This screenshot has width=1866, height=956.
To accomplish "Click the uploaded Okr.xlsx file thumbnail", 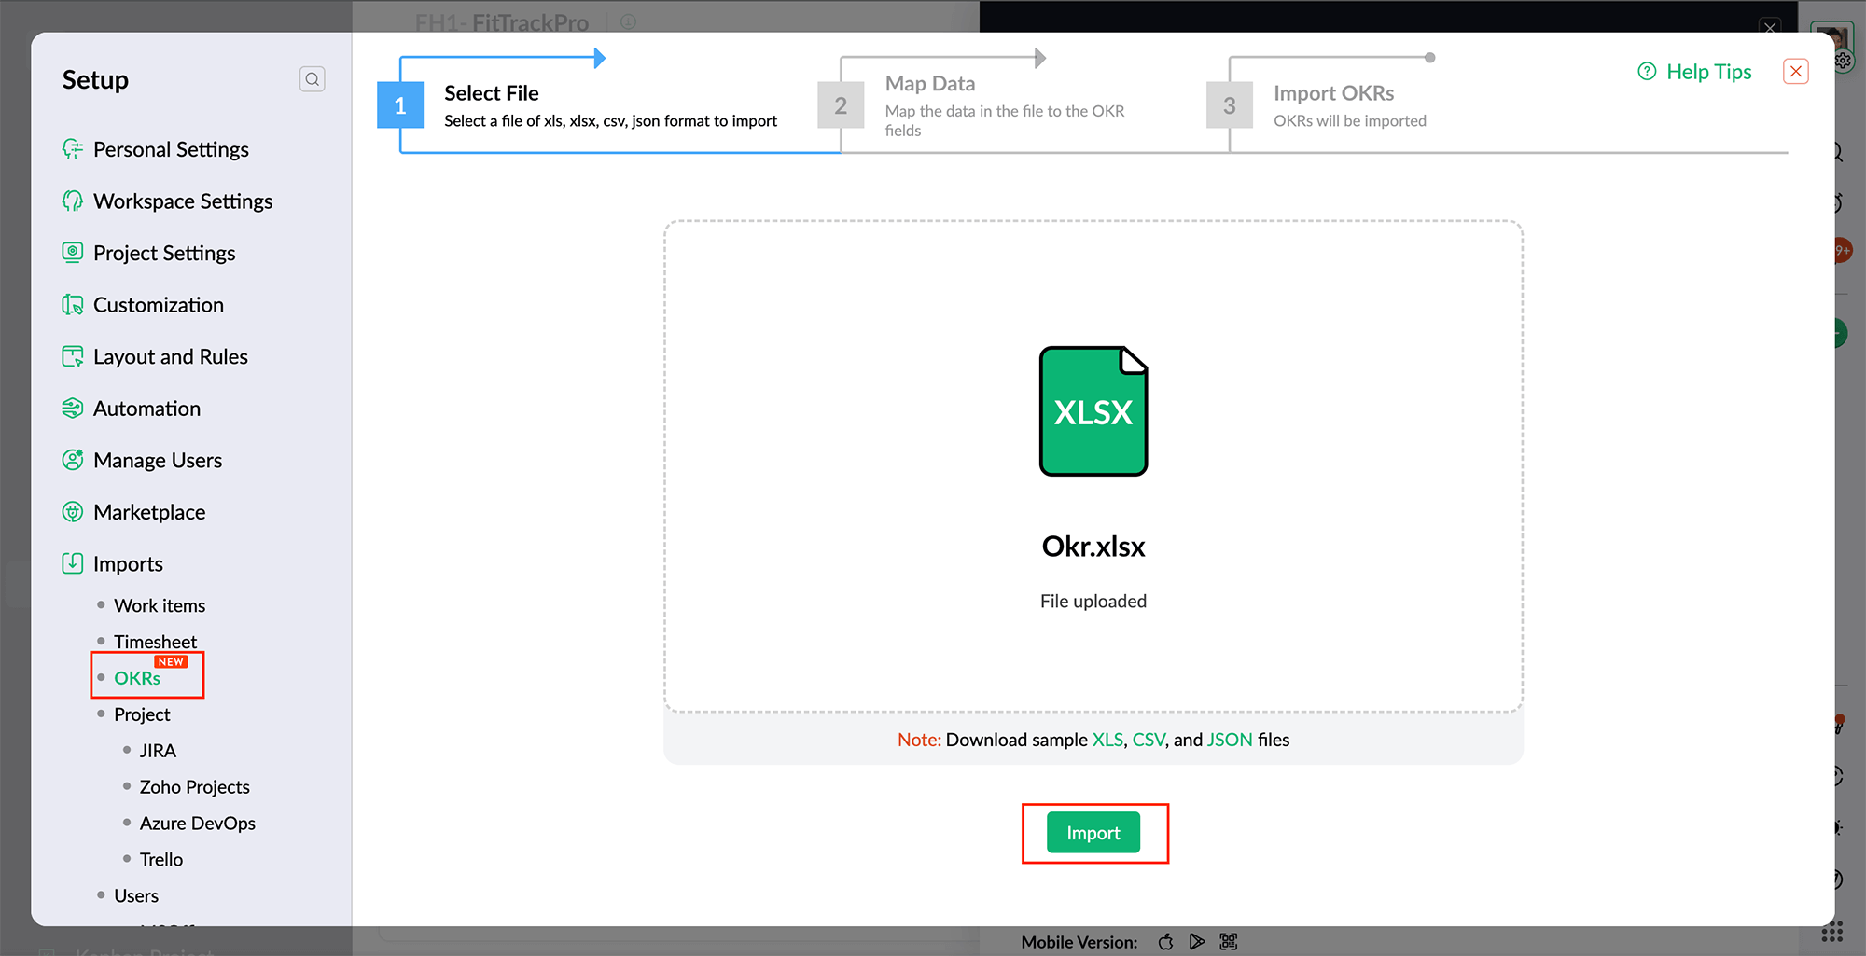I will tap(1093, 411).
